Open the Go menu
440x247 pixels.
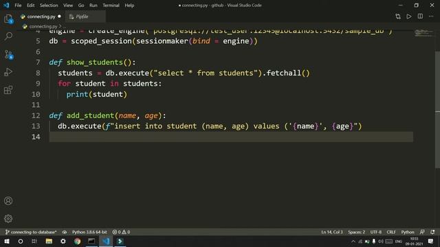coord(81,5)
